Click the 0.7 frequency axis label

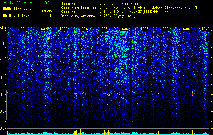pos(3,111)
